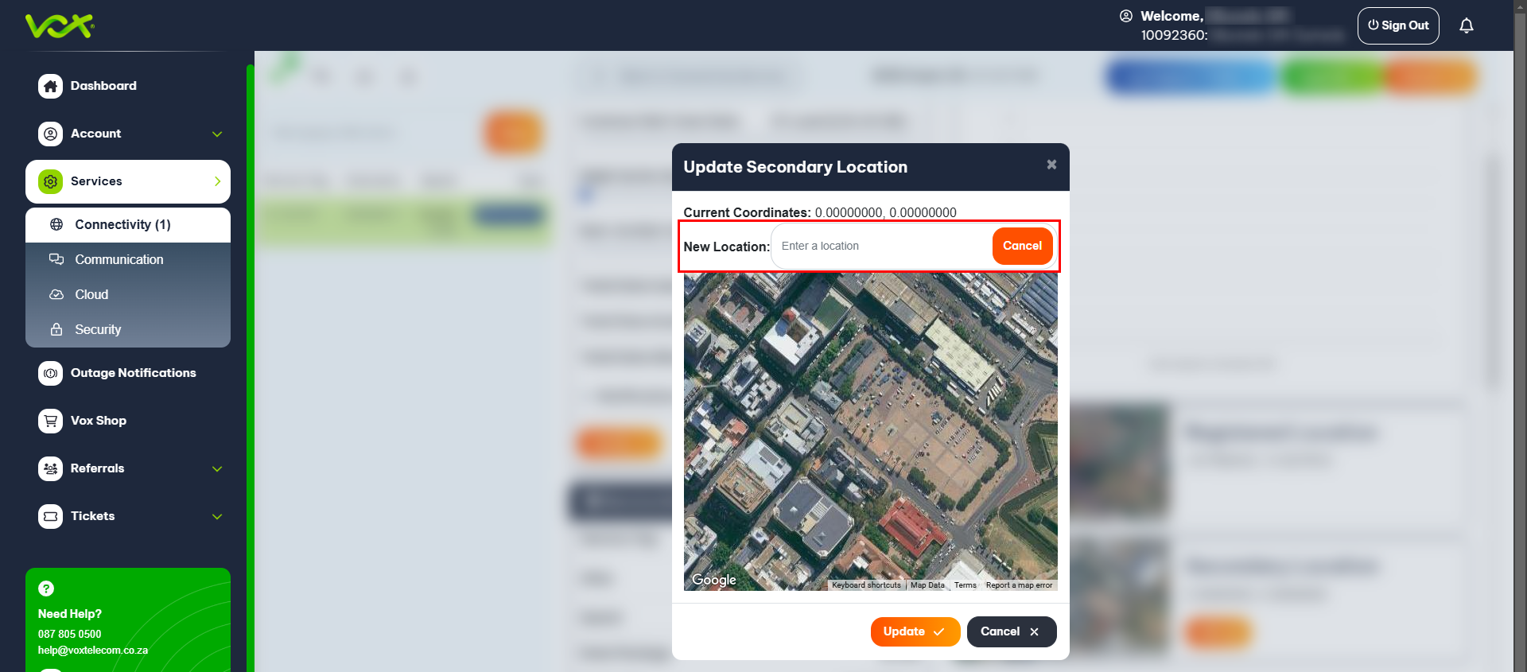Open the notifications bell
The image size is (1527, 672).
tap(1466, 26)
